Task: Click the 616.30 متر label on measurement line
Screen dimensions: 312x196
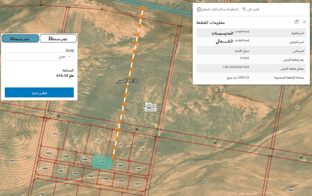Action: pyautogui.click(x=128, y=81)
